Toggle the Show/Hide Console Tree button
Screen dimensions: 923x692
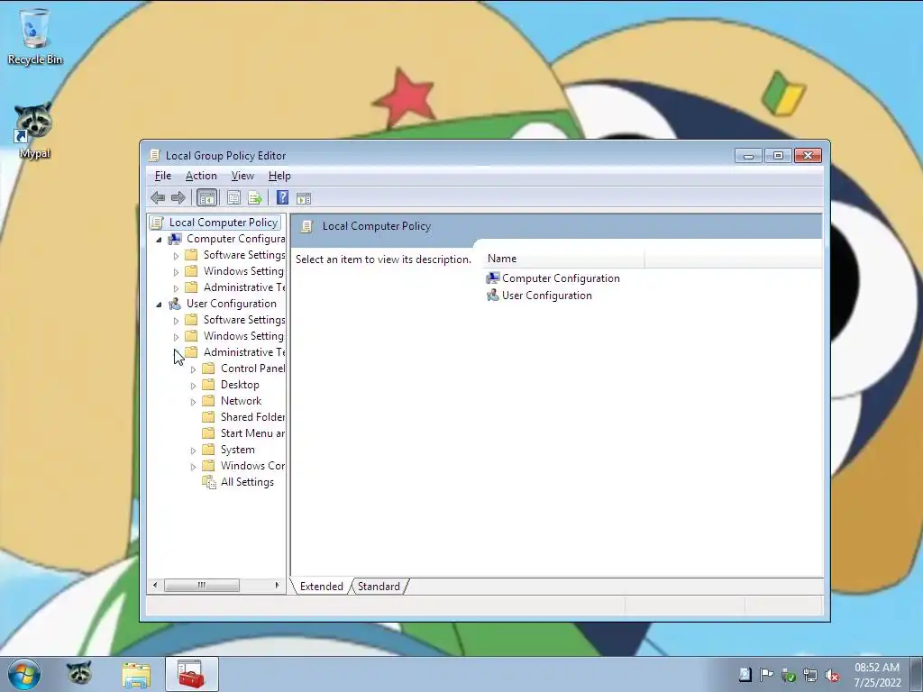(x=206, y=197)
